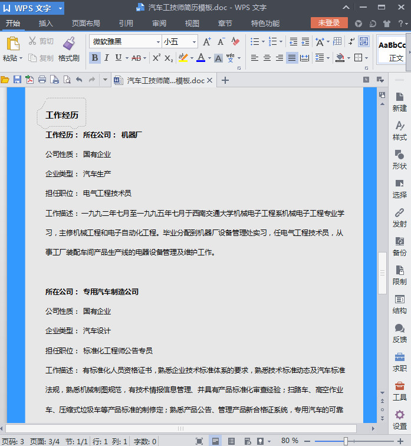This screenshot has height=446, width=411.
Task: Apply character shading icon
Action: tap(218, 58)
